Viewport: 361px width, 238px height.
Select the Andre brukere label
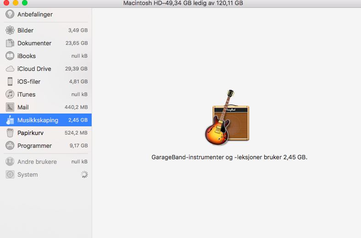click(x=37, y=162)
